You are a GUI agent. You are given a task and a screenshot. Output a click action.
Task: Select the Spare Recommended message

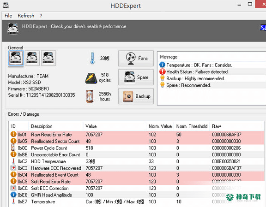pos(188,85)
